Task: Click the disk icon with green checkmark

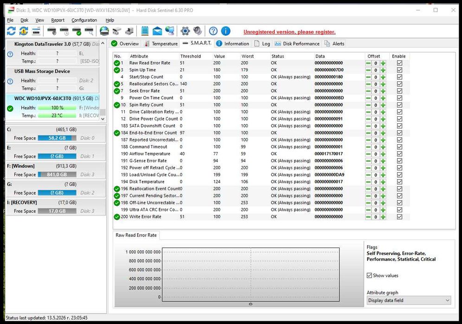Action: pyautogui.click(x=77, y=31)
